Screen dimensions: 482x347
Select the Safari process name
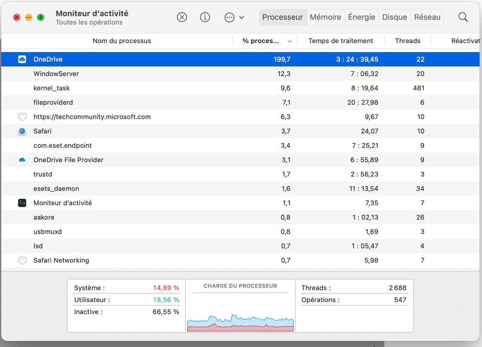pyautogui.click(x=42, y=131)
